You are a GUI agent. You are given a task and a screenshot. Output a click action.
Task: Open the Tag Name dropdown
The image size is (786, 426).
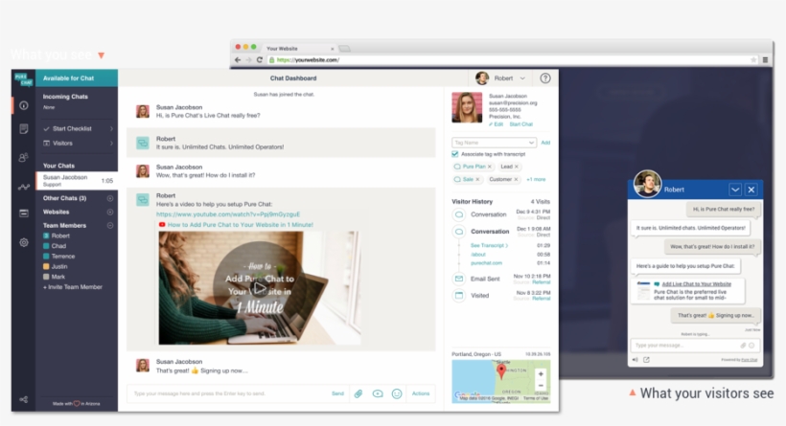[x=495, y=143]
